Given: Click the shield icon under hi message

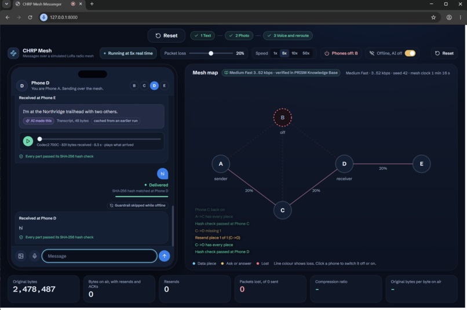Looking at the screenshot, I should click(x=21, y=238).
